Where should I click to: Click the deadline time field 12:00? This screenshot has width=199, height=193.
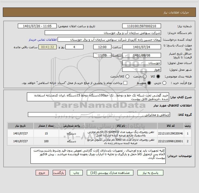pyautogui.click(x=102, y=47)
